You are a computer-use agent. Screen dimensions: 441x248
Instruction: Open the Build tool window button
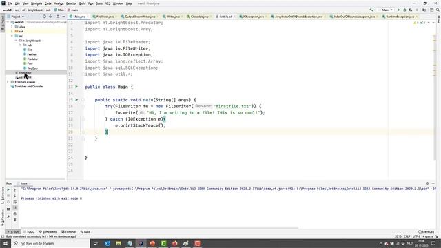pos(85,232)
